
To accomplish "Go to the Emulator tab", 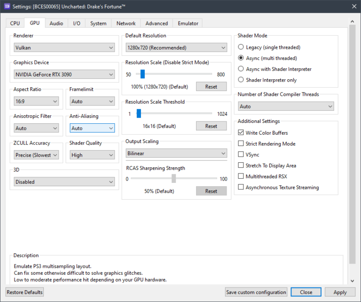I will 188,23.
